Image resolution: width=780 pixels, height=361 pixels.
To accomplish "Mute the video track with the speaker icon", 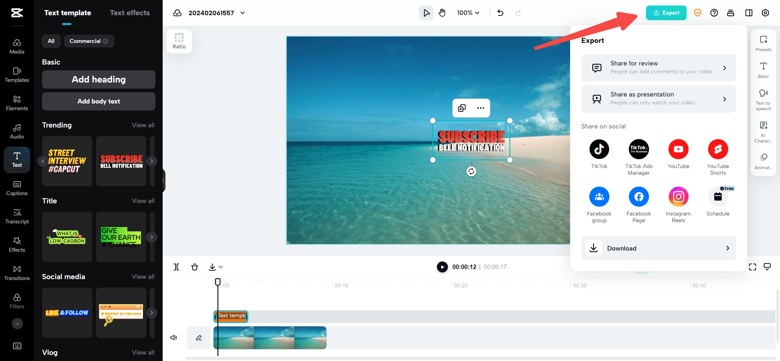I will coord(173,337).
